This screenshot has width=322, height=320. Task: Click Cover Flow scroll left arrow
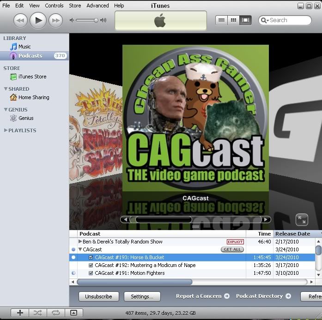click(x=126, y=219)
